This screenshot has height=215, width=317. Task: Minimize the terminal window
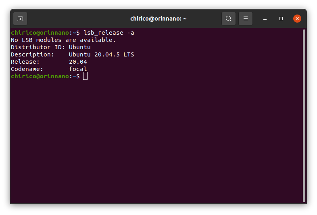265,19
